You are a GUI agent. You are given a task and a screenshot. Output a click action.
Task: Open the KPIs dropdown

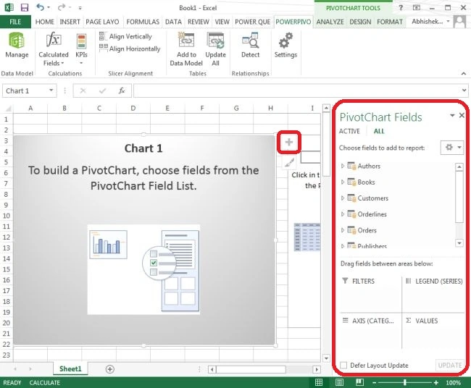click(x=81, y=49)
